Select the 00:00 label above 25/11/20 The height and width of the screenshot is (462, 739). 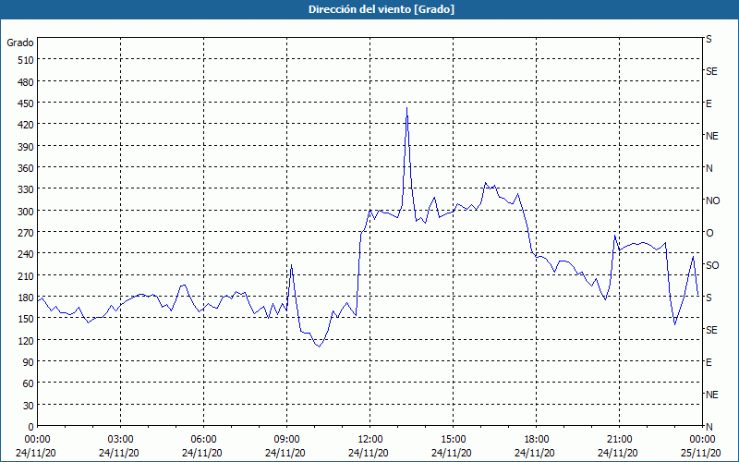tap(702, 440)
